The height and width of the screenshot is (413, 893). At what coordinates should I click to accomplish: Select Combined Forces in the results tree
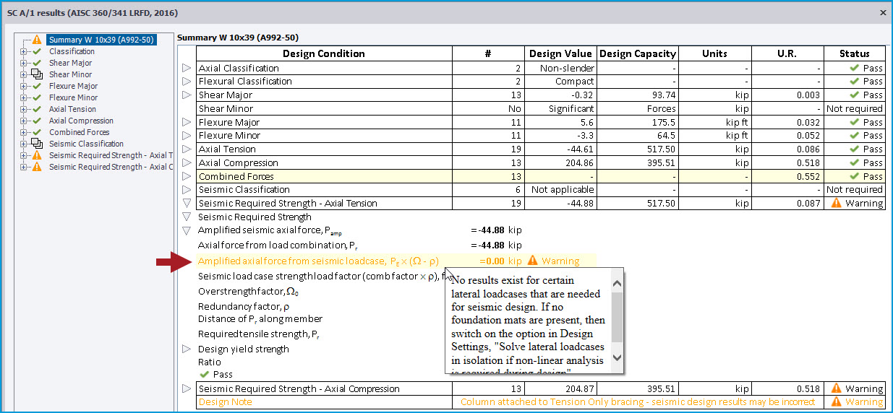[79, 132]
